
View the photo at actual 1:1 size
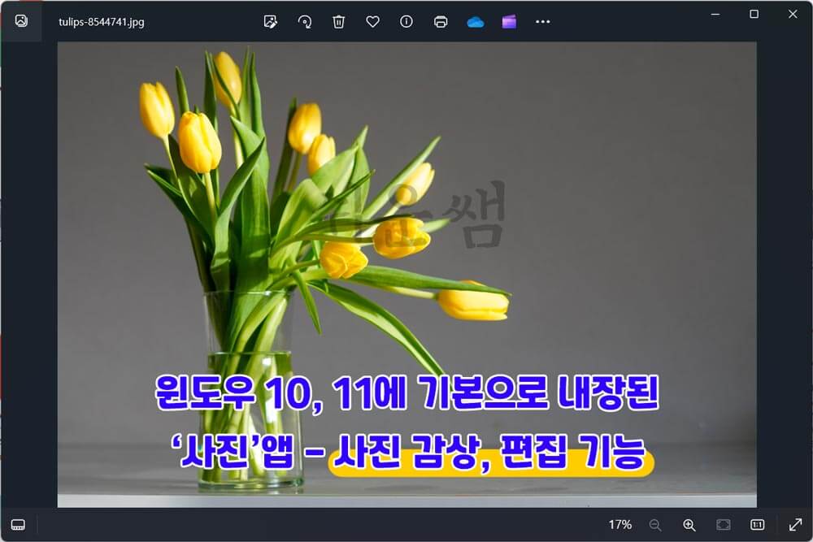click(756, 525)
